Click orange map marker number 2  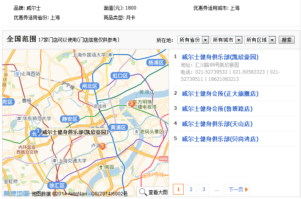131,104
